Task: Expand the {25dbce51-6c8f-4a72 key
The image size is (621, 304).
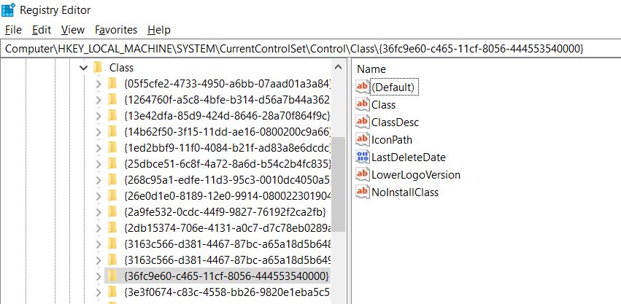Action: (x=99, y=164)
